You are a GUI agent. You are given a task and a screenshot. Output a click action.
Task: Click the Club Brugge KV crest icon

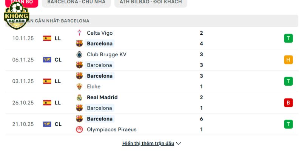(79, 54)
